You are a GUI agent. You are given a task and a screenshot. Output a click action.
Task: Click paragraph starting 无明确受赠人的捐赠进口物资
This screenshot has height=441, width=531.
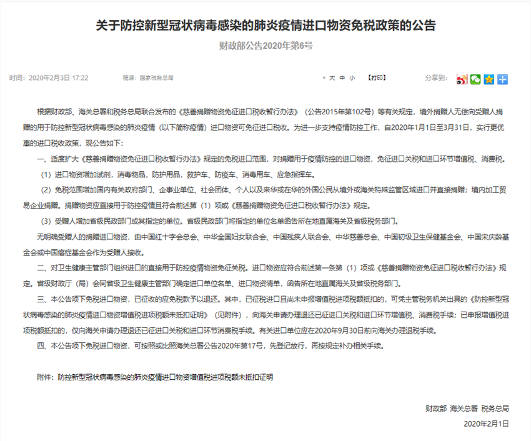tap(266, 244)
